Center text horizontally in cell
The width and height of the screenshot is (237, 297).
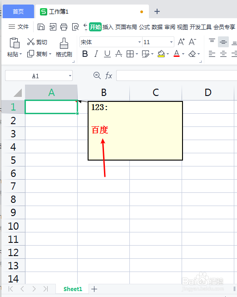223,54
